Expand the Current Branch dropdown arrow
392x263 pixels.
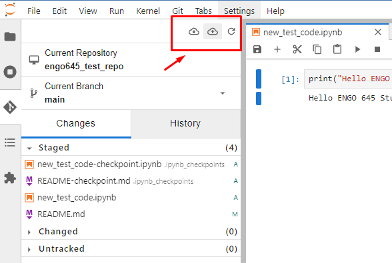coord(223,93)
